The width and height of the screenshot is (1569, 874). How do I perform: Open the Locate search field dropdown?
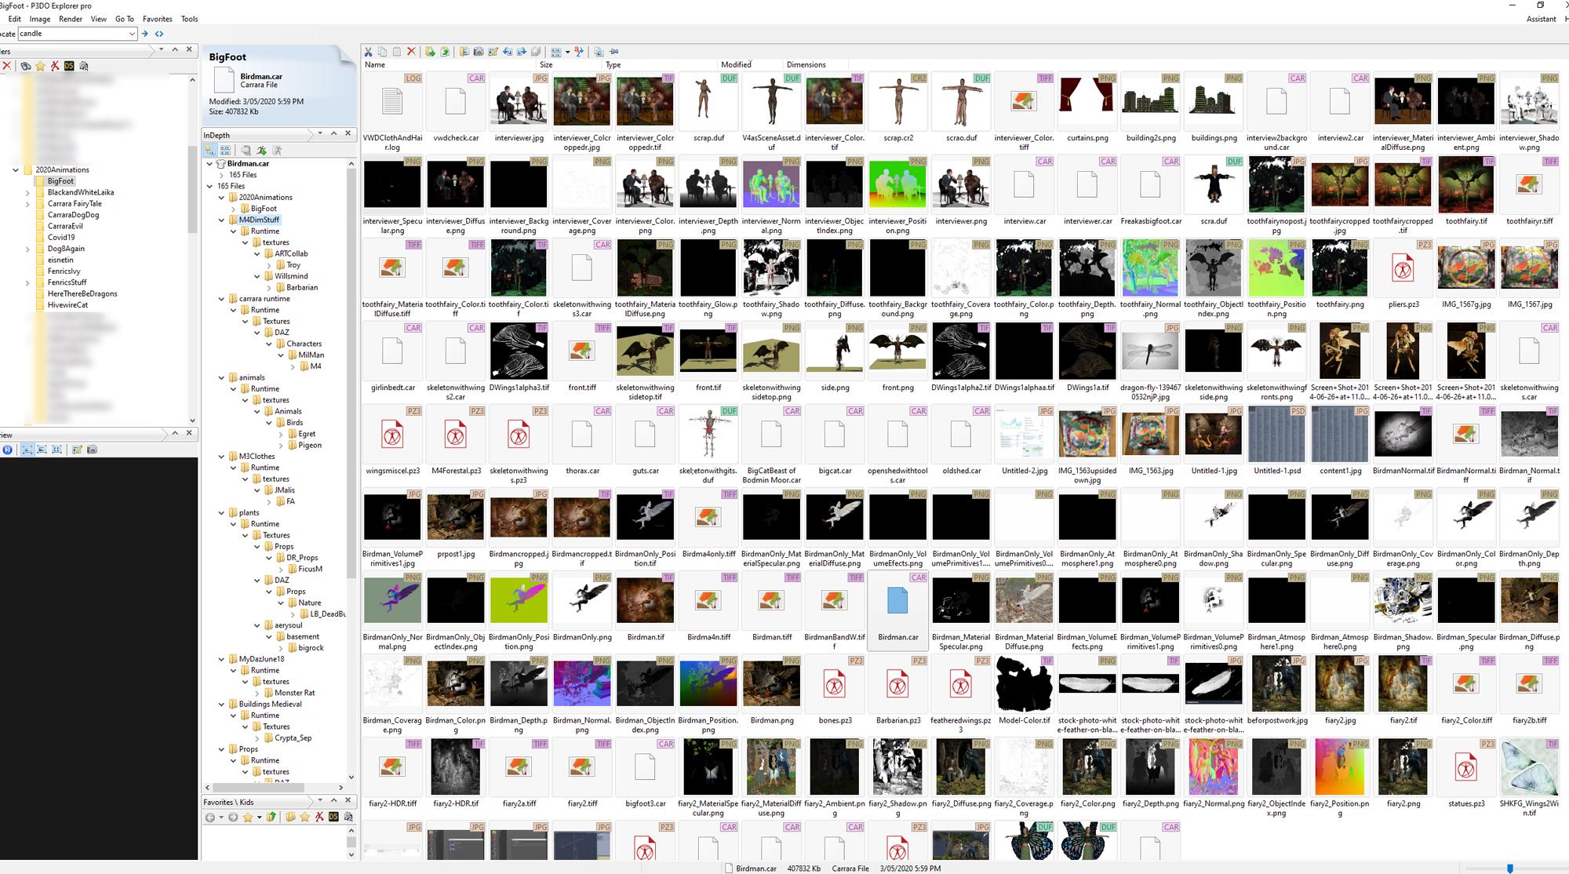[x=131, y=34]
